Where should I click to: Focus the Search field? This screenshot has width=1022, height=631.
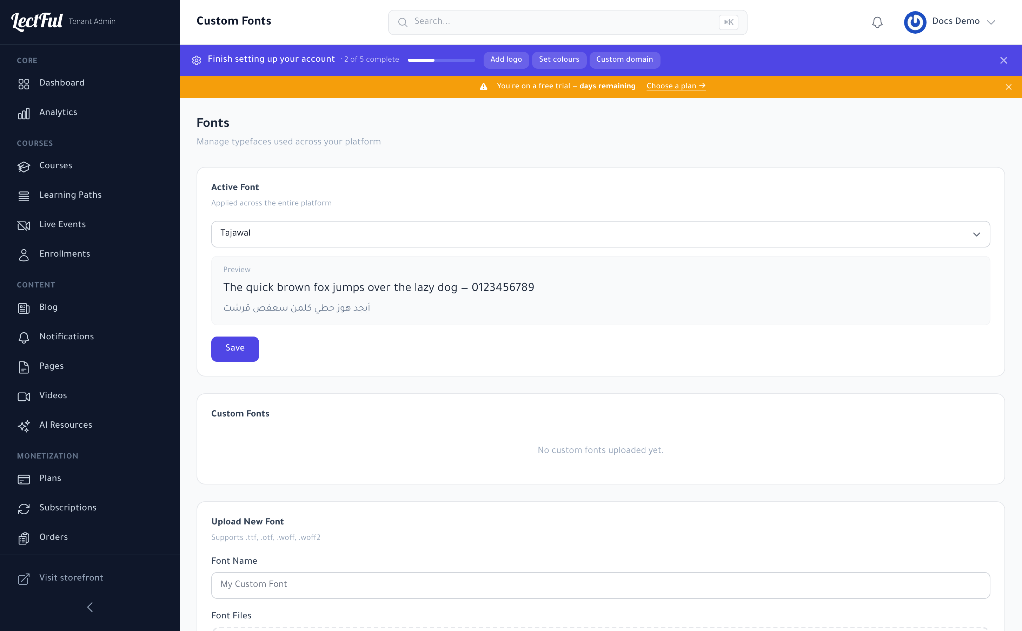[x=567, y=22]
